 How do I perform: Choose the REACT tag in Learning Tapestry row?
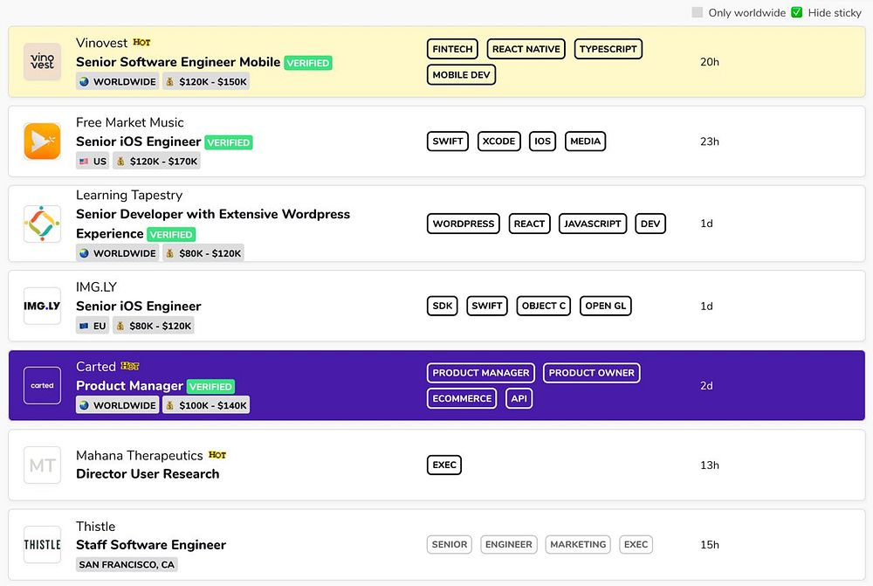tap(530, 224)
